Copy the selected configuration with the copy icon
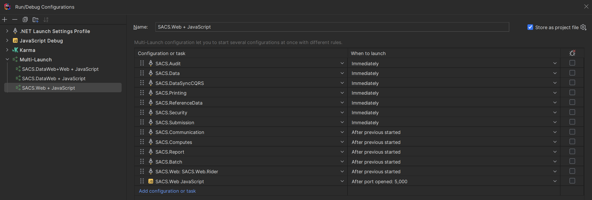 click(25, 19)
